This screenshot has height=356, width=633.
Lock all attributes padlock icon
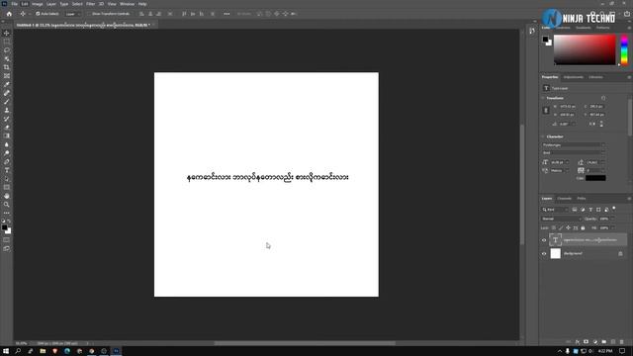583,228
